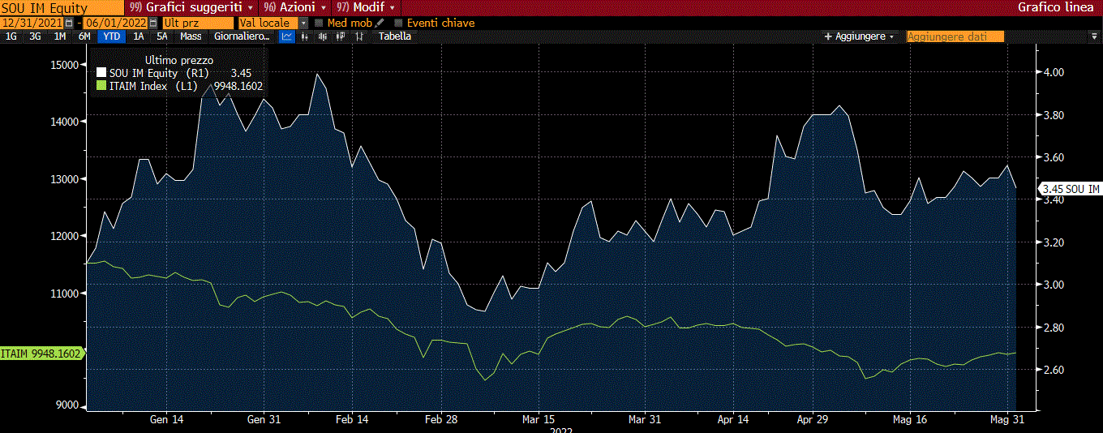This screenshot has height=433, width=1103.
Task: Click the green ITAIM Index legend swatch
Action: pos(101,86)
